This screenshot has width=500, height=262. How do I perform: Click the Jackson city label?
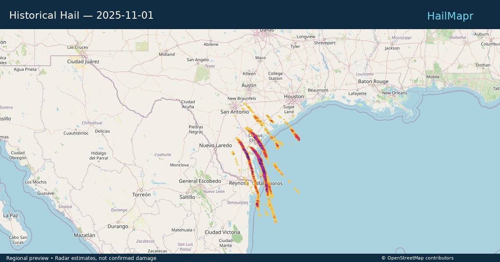[392, 48]
